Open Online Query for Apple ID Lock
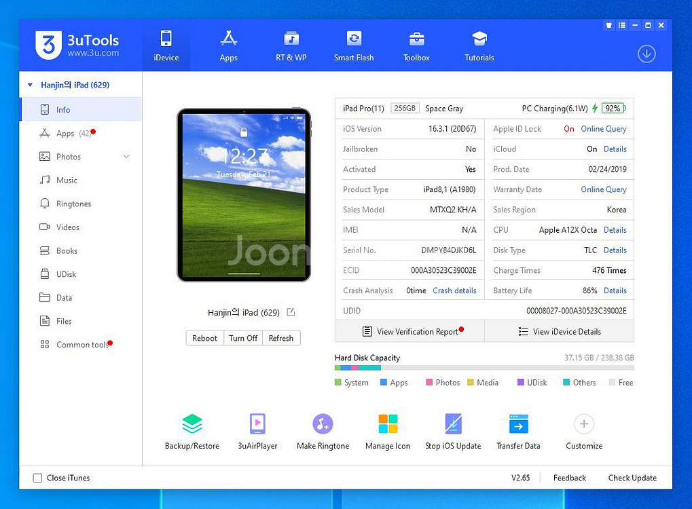The height and width of the screenshot is (509, 692). [603, 128]
